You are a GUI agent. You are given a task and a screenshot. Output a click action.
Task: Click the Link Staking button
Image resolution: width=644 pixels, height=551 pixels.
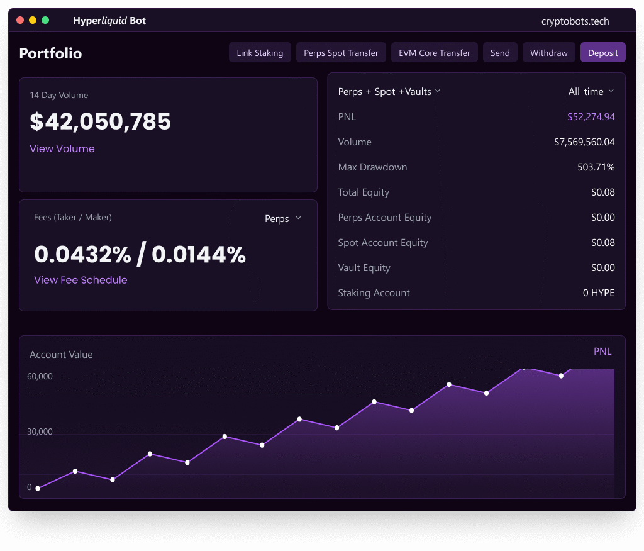(x=260, y=53)
